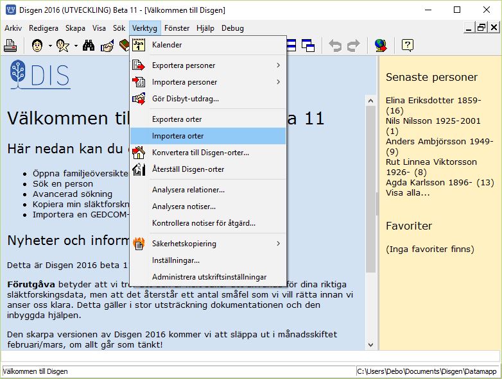502x379 pixels.
Task: Click the binoculars search icon
Action: click(89, 46)
